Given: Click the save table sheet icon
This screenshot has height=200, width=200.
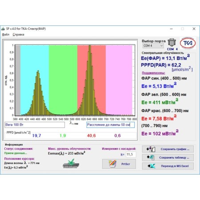Looking at the screenshot, I should tap(151, 157).
